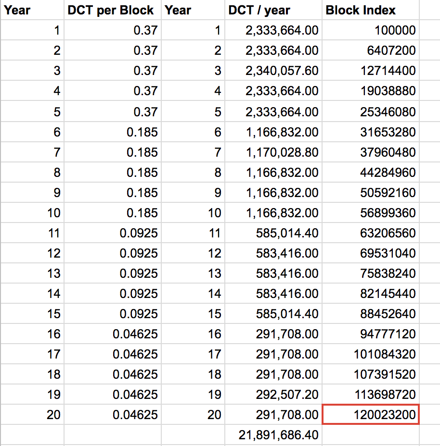Screen dimensions: 440x446
Task: Click the 0.37 cell in year 3 row
Action: click(x=113, y=71)
